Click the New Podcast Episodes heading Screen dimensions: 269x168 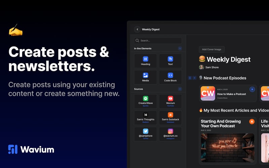[225, 78]
